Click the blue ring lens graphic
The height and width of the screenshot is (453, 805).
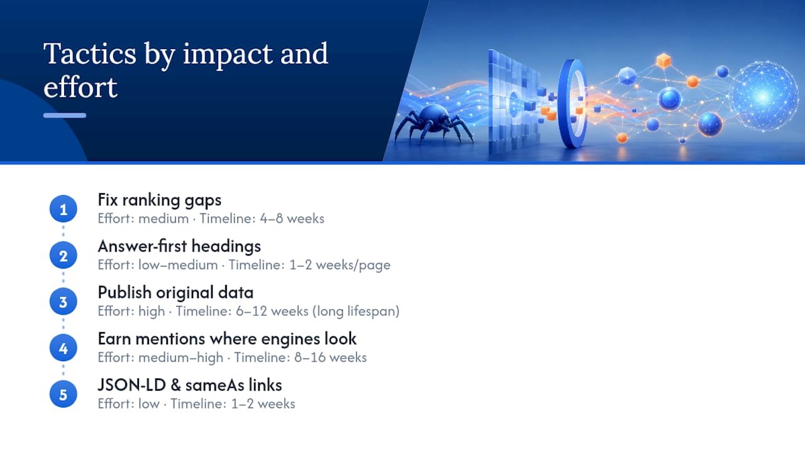572,104
